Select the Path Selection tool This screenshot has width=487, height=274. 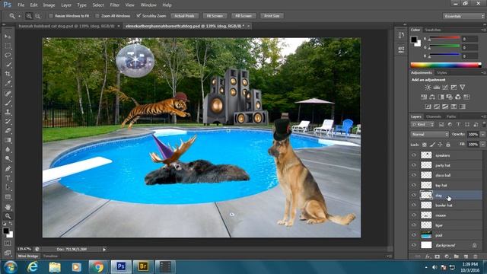(8, 187)
